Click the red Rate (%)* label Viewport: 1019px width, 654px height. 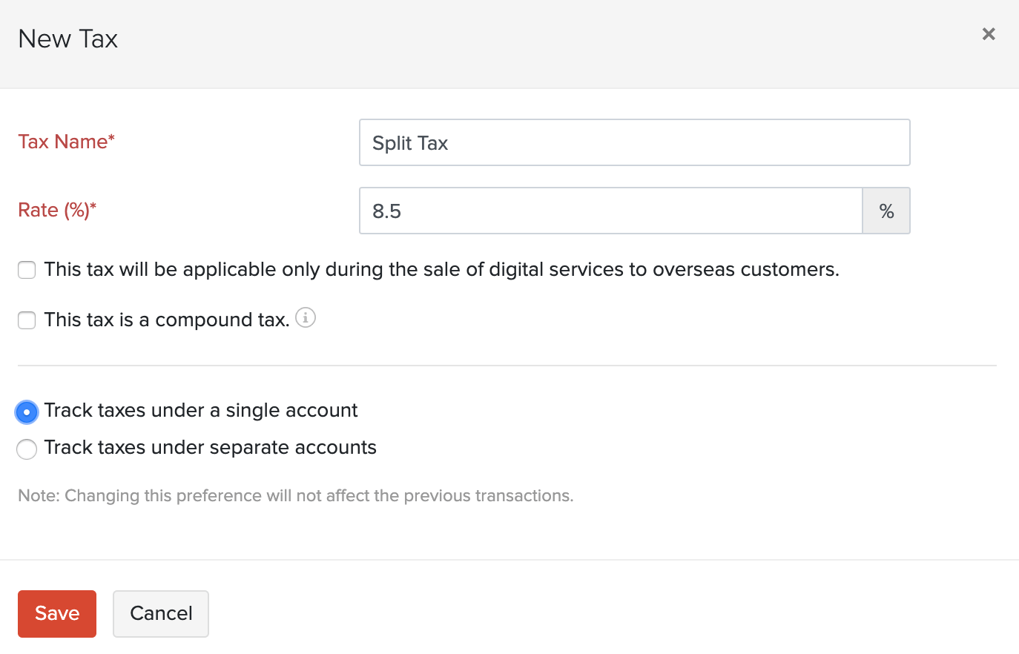pos(57,210)
